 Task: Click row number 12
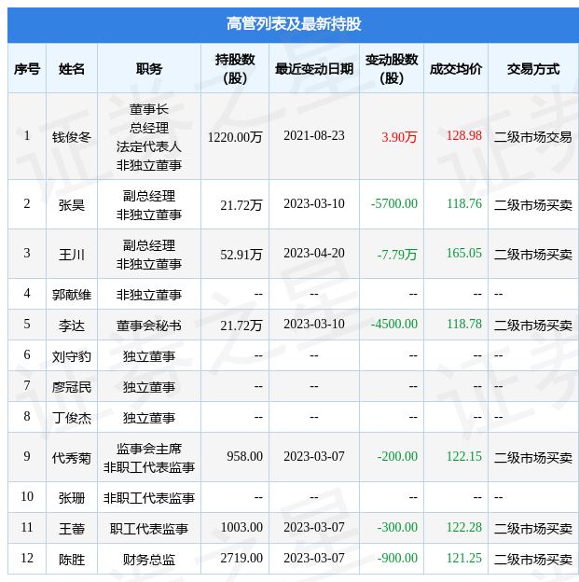[27, 559]
